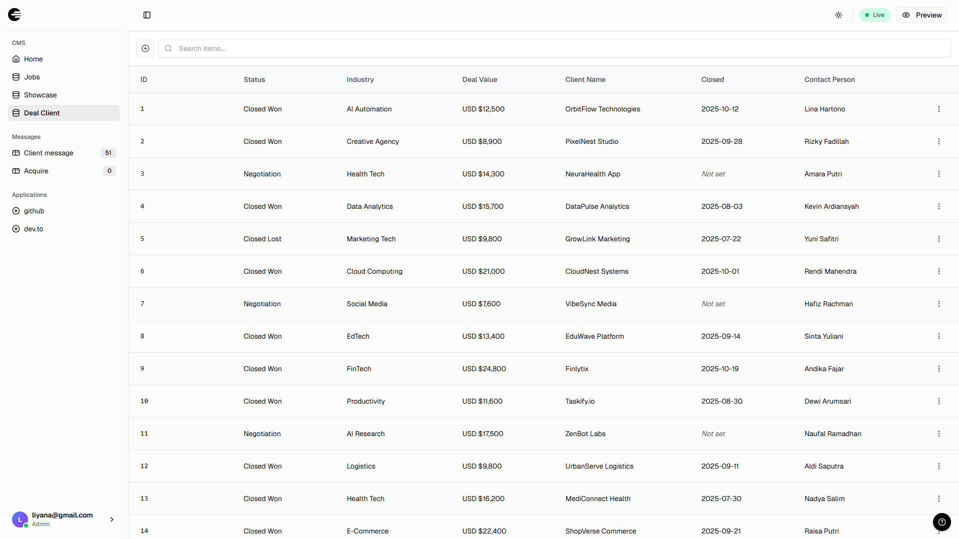
Task: Open Client message showing 51 unread
Action: click(48, 153)
